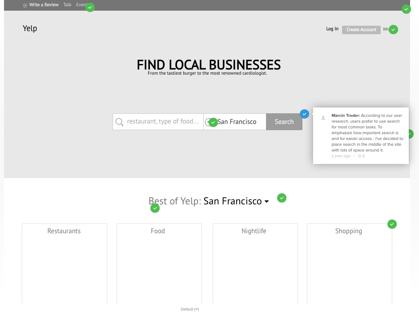Click the tagline 'From the tastiest burger...'
419x315 pixels.
pyautogui.click(x=207, y=73)
